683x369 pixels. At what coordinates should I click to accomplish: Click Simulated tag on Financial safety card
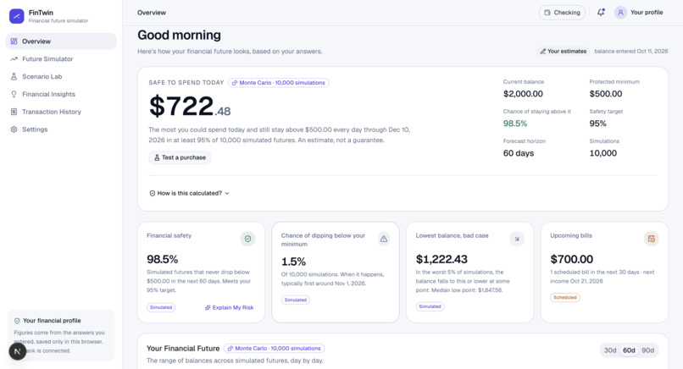[x=161, y=308]
